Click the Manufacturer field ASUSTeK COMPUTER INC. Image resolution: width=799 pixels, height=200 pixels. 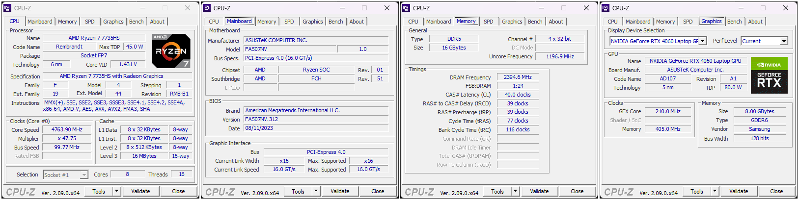pyautogui.click(x=316, y=41)
